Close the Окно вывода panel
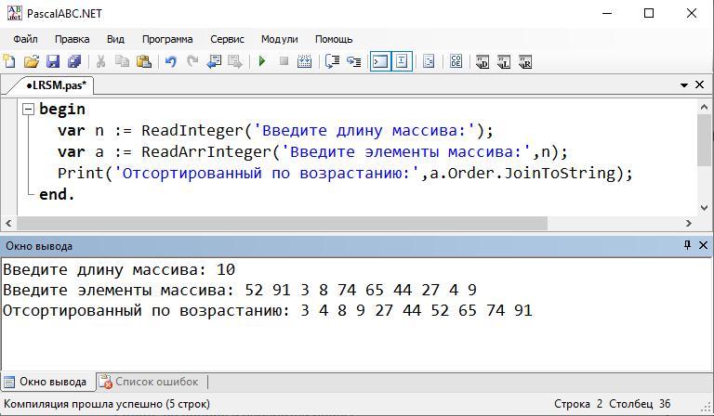This screenshot has width=714, height=416. click(703, 245)
